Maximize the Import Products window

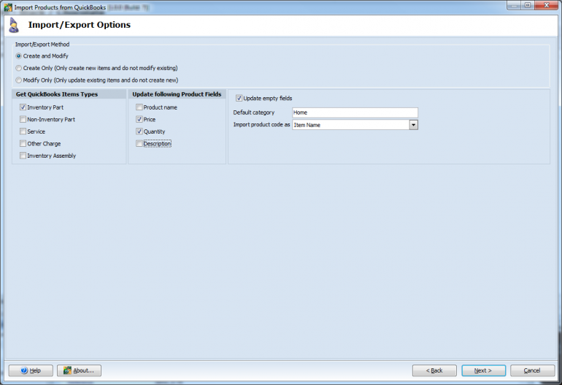pos(527,5)
